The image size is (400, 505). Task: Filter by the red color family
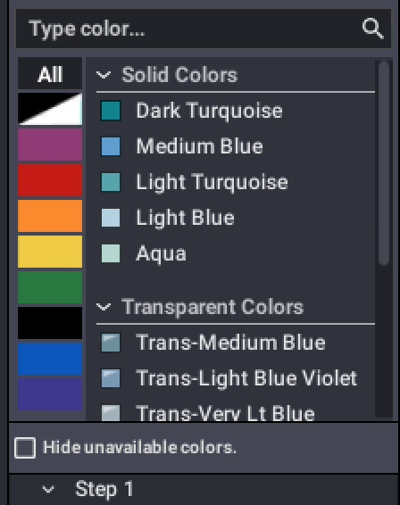(50, 180)
